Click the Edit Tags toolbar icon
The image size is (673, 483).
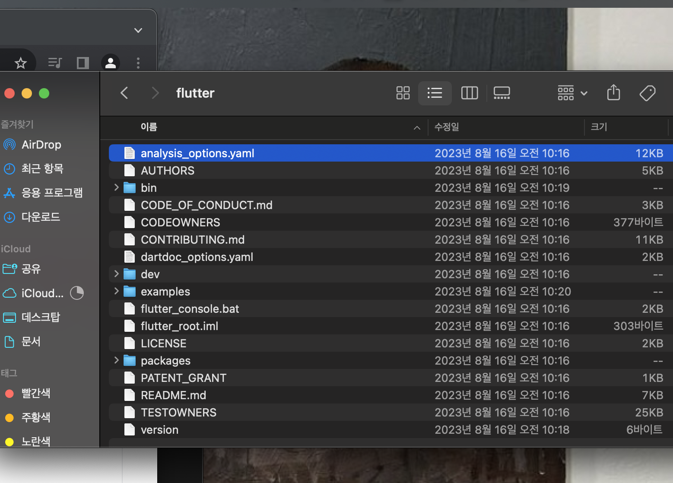(647, 93)
